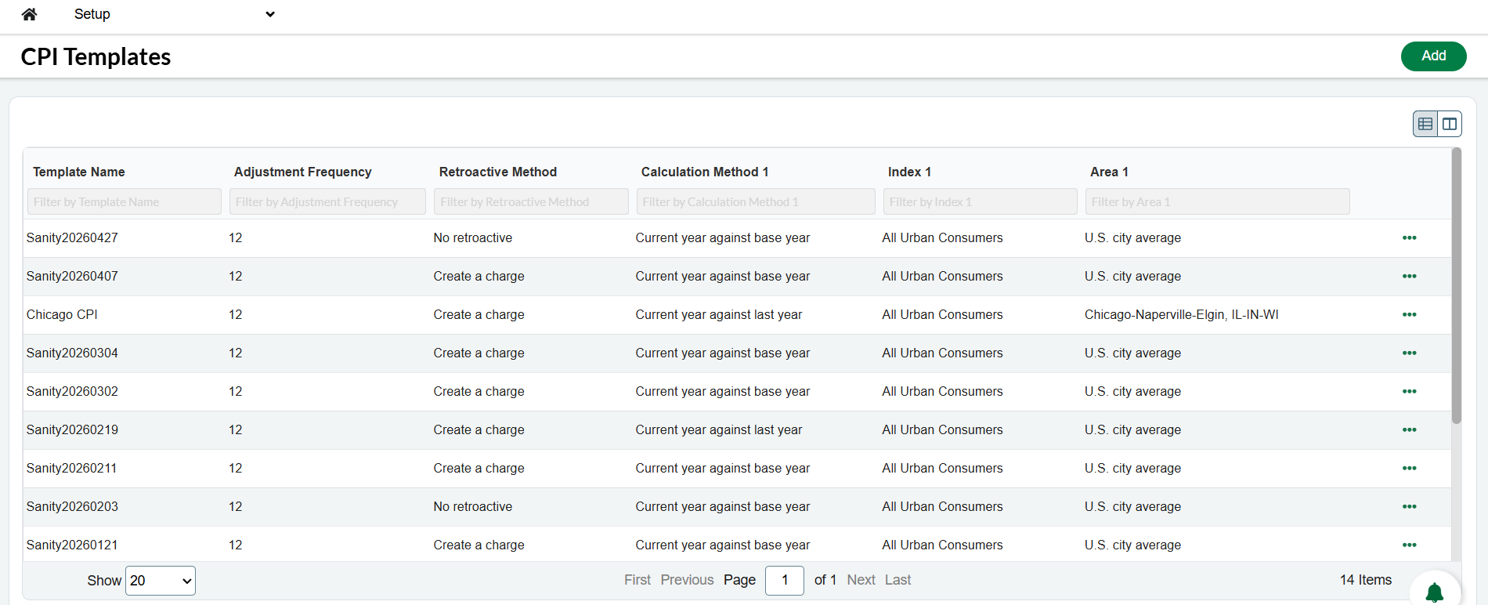
Task: Open the Setup dropdown menu
Action: pos(174,14)
